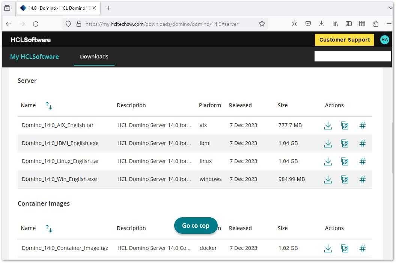Select Domino_14.0_AIX_English.tar name text

click(57, 126)
